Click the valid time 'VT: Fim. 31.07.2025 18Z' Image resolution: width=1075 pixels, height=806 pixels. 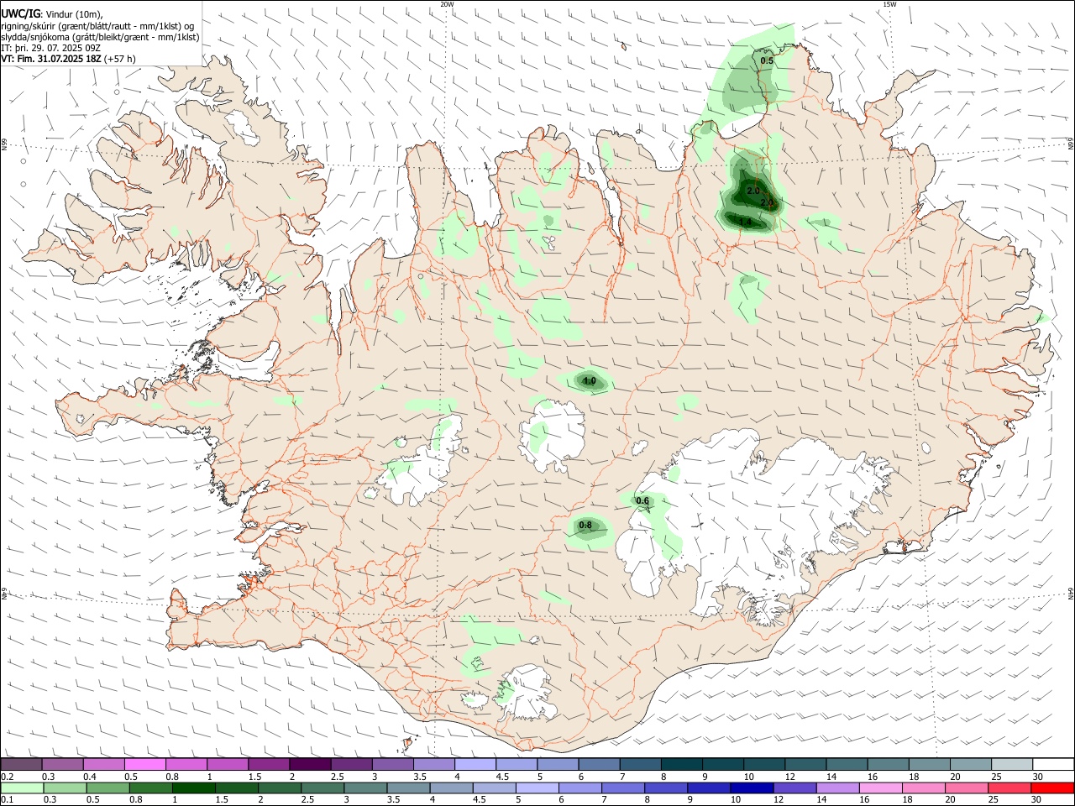(51, 60)
